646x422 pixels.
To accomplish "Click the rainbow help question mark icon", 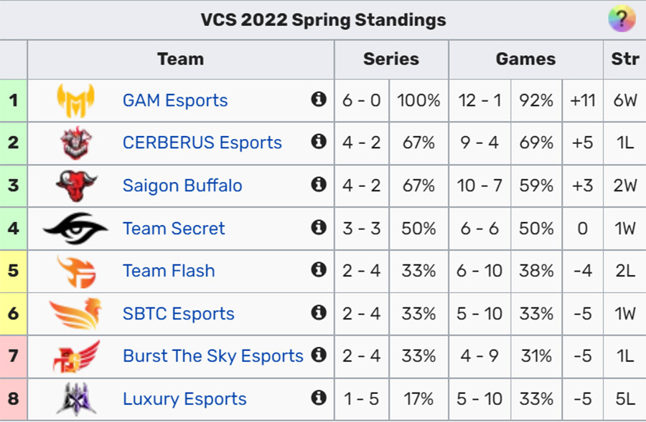I will pyautogui.click(x=622, y=19).
